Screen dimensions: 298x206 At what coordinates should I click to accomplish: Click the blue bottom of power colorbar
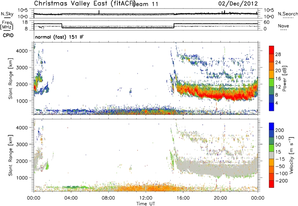(x=272, y=107)
